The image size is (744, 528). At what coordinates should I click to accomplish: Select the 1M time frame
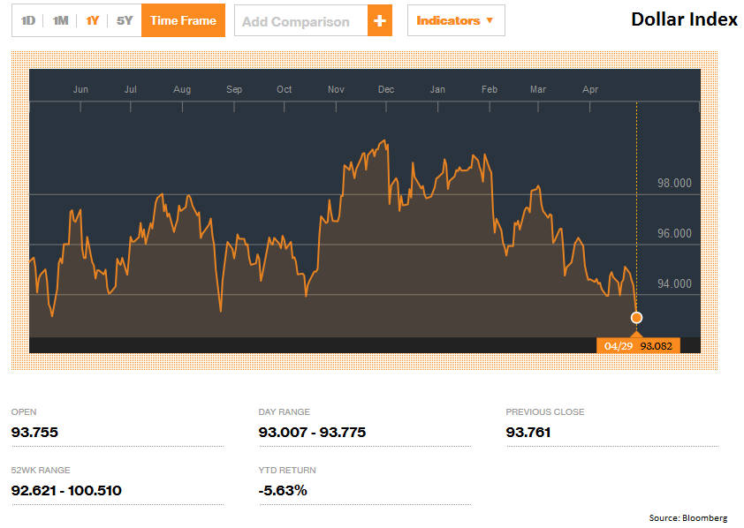[58, 19]
